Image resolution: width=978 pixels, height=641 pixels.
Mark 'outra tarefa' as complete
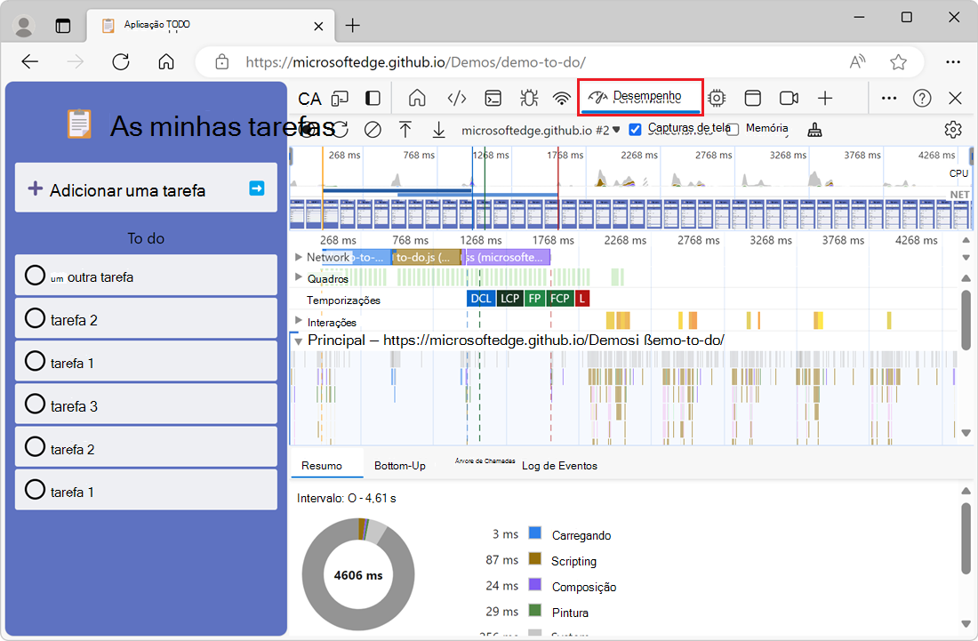pos(35,275)
